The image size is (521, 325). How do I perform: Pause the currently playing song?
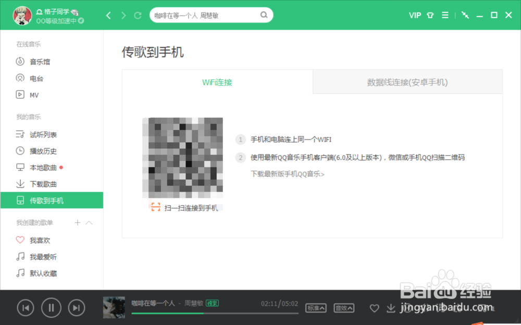click(51, 308)
